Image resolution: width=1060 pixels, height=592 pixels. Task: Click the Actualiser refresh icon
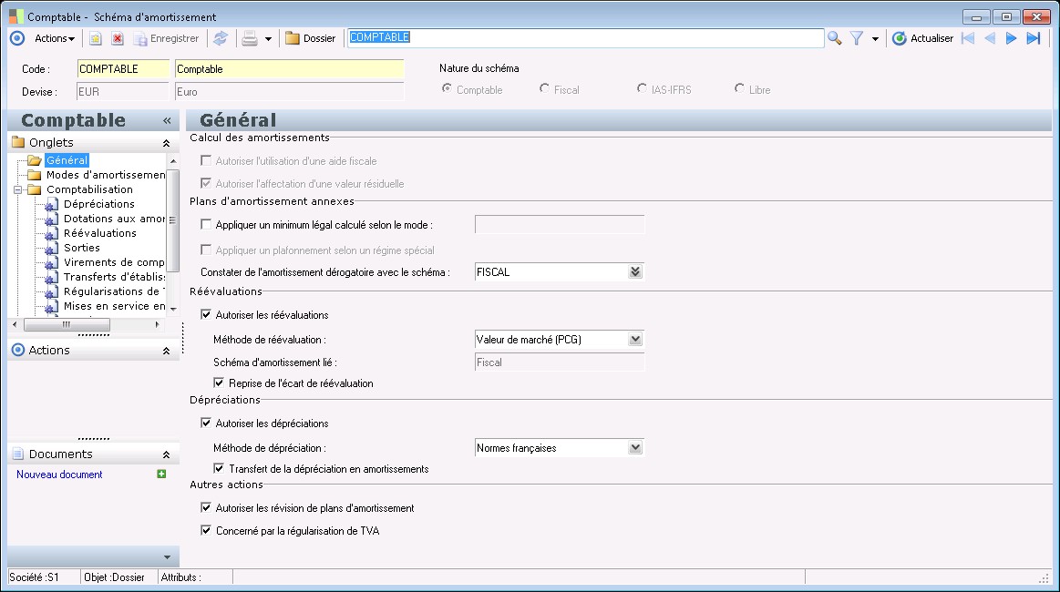(899, 38)
